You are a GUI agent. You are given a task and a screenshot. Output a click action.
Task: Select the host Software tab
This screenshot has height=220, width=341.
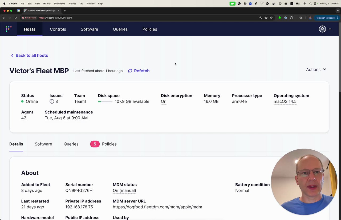[43, 144]
